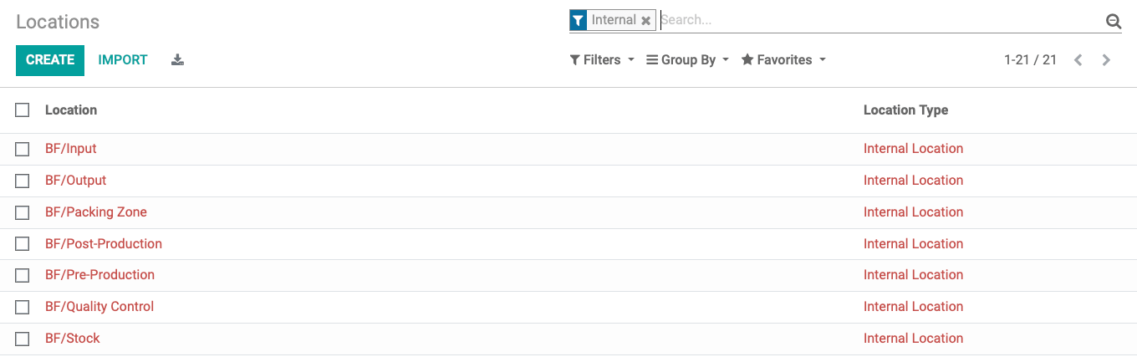Open the Group By dropdown
Screen dimensions: 1137x357
click(x=687, y=60)
